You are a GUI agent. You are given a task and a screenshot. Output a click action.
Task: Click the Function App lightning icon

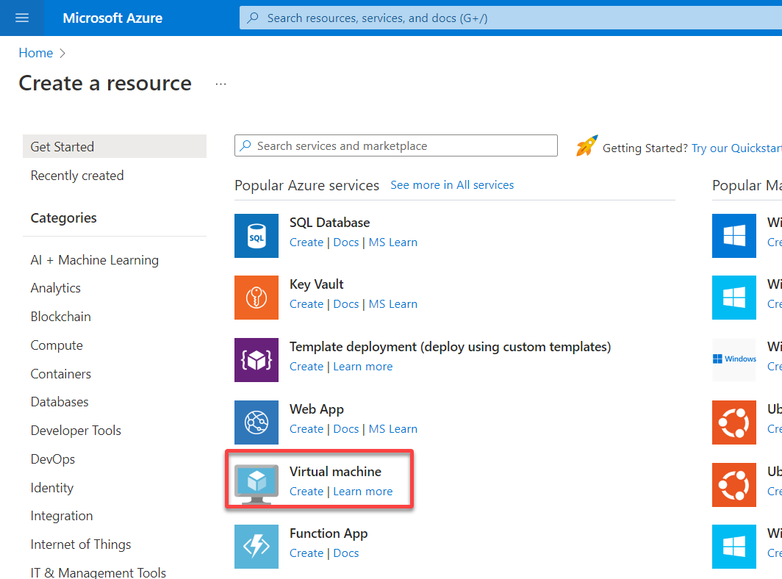pos(257,547)
